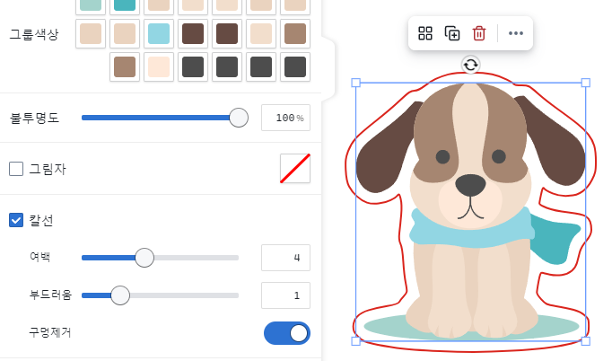Click the bottom-right selection resize handle
Screen dimensions: 612x361
(x=586, y=341)
